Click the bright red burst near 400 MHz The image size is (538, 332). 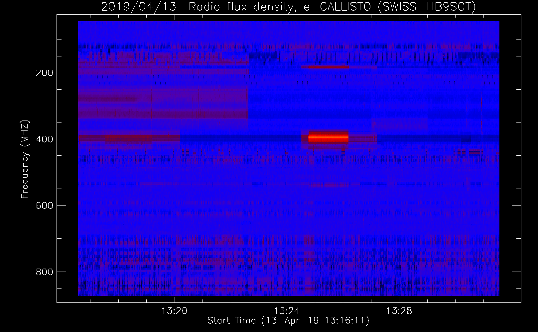[328, 137]
